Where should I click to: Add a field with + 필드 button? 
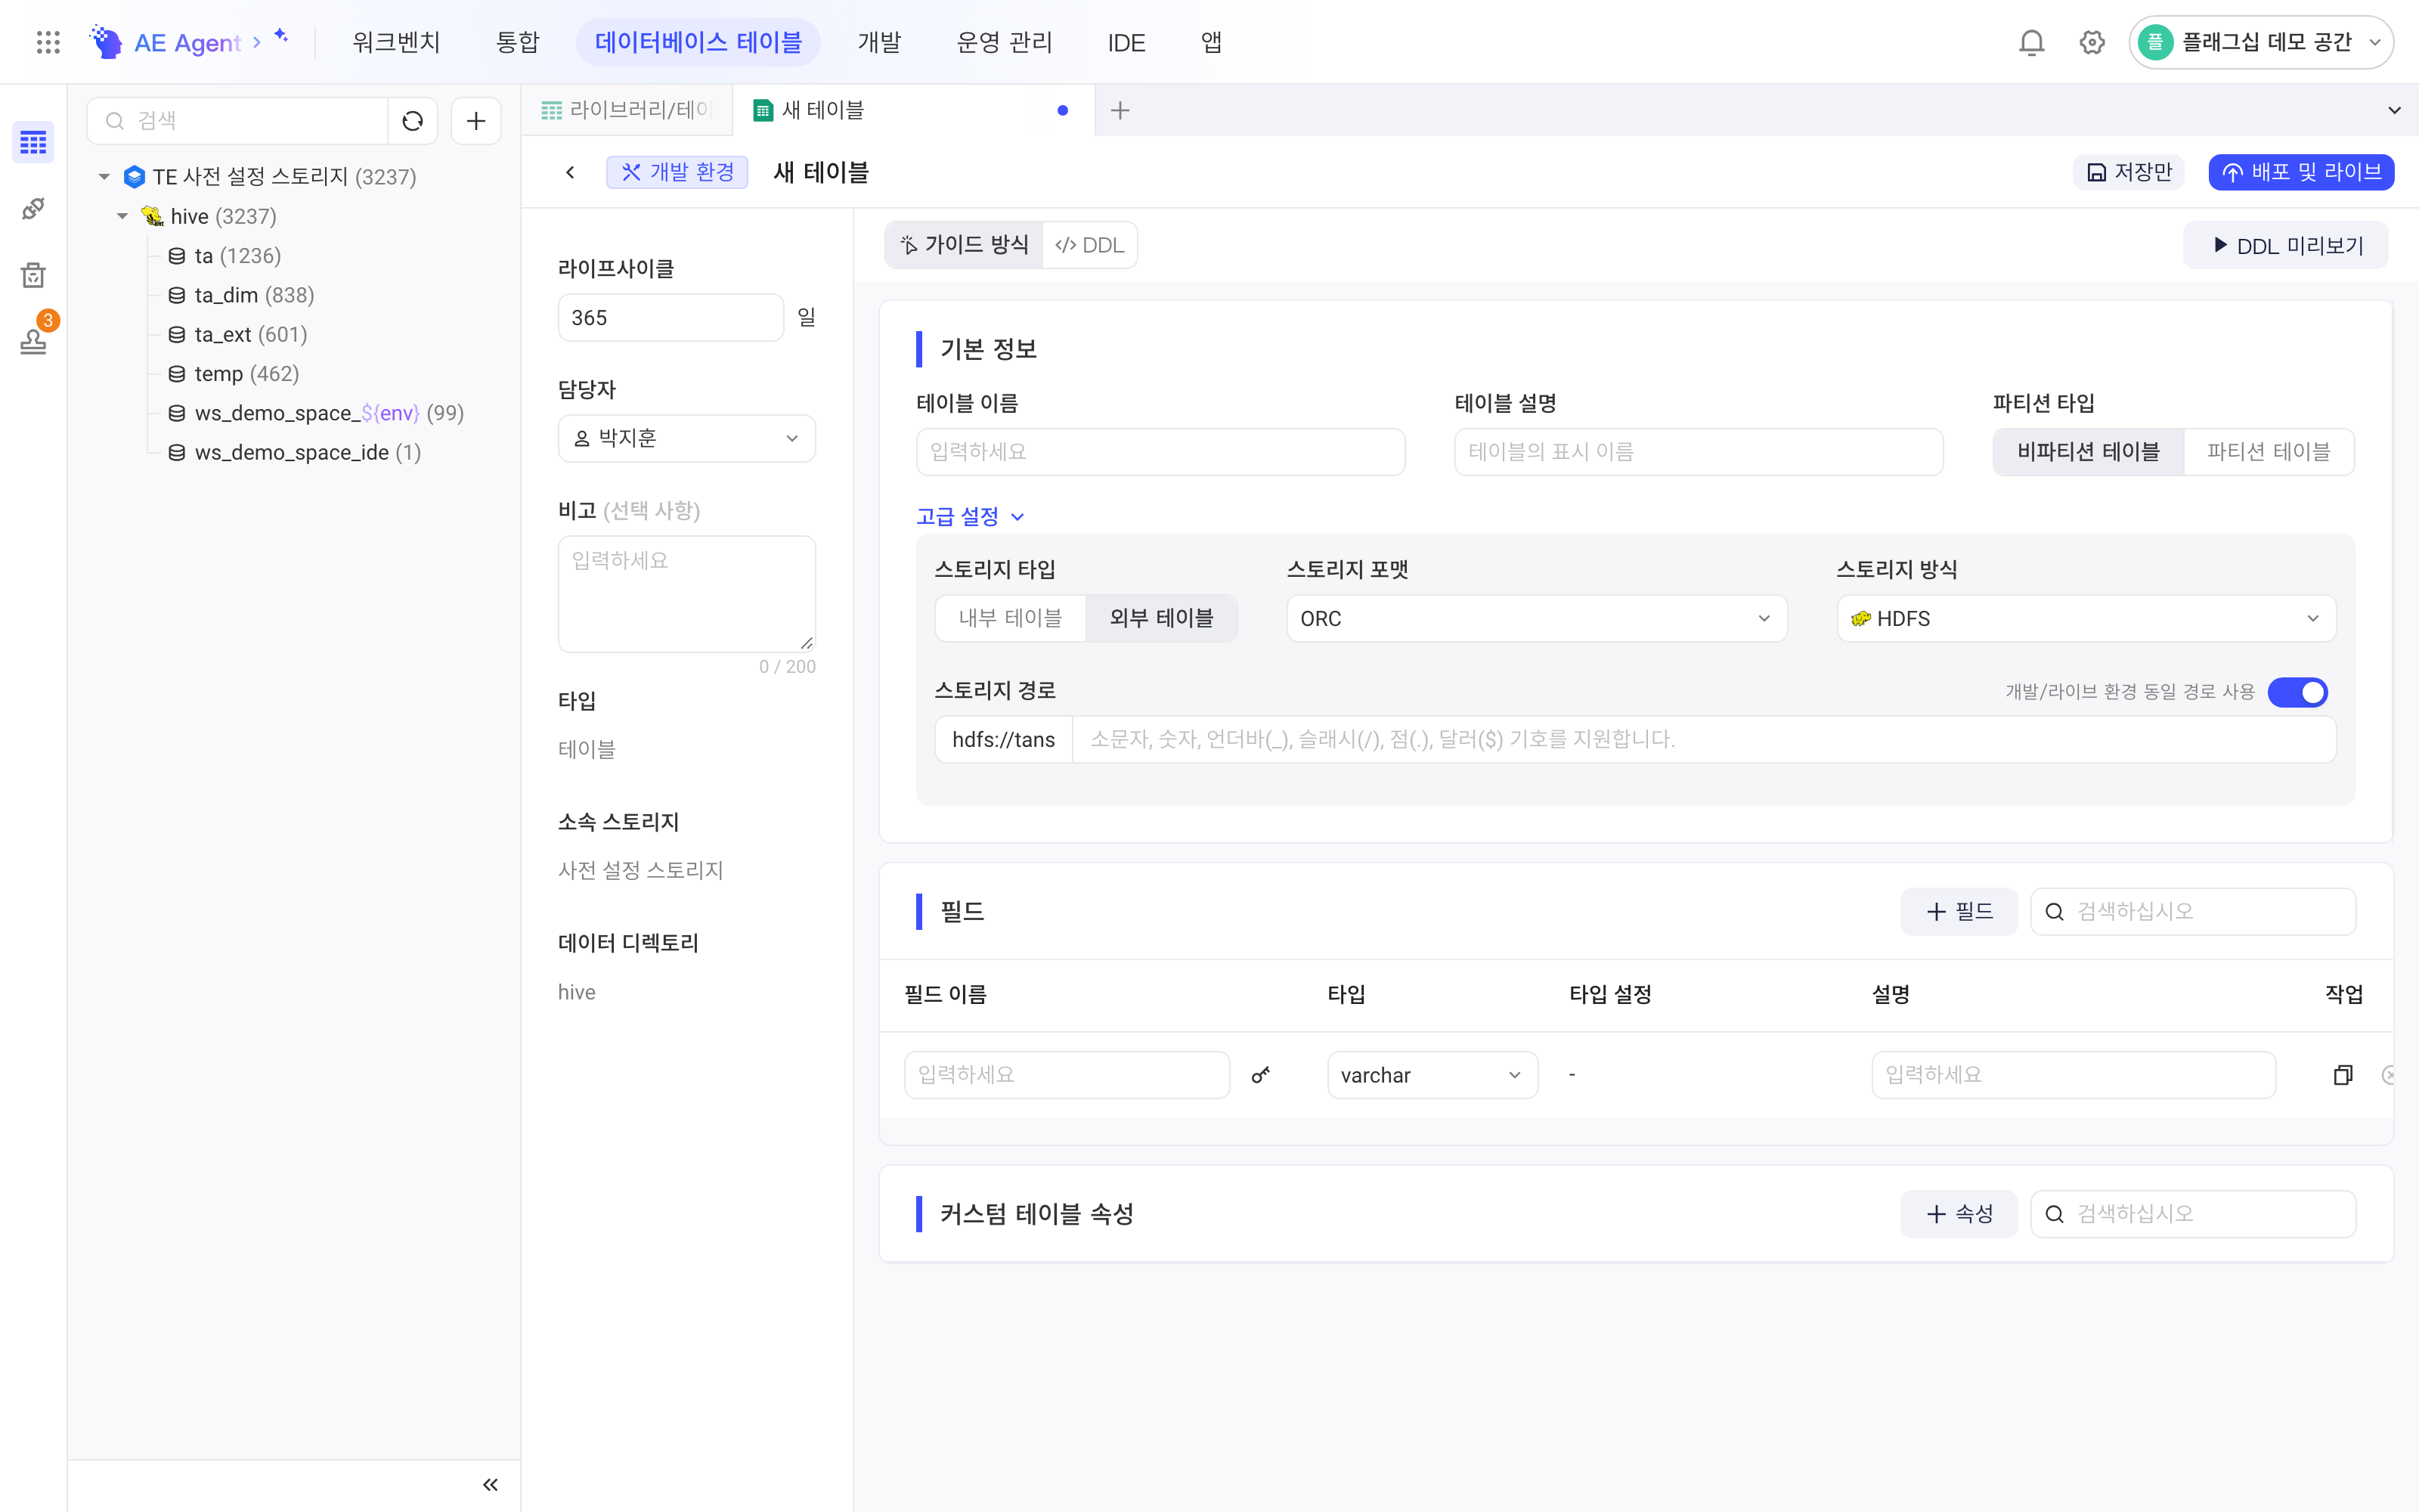[1958, 911]
